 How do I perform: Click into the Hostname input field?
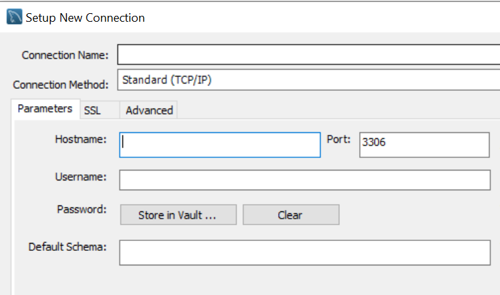(x=220, y=145)
